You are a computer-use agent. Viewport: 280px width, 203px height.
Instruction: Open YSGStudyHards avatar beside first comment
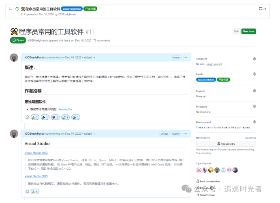pos(14,57)
